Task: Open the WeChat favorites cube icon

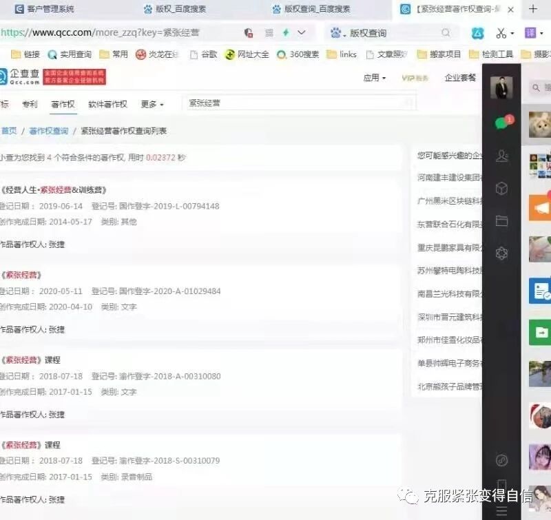Action: (501, 188)
